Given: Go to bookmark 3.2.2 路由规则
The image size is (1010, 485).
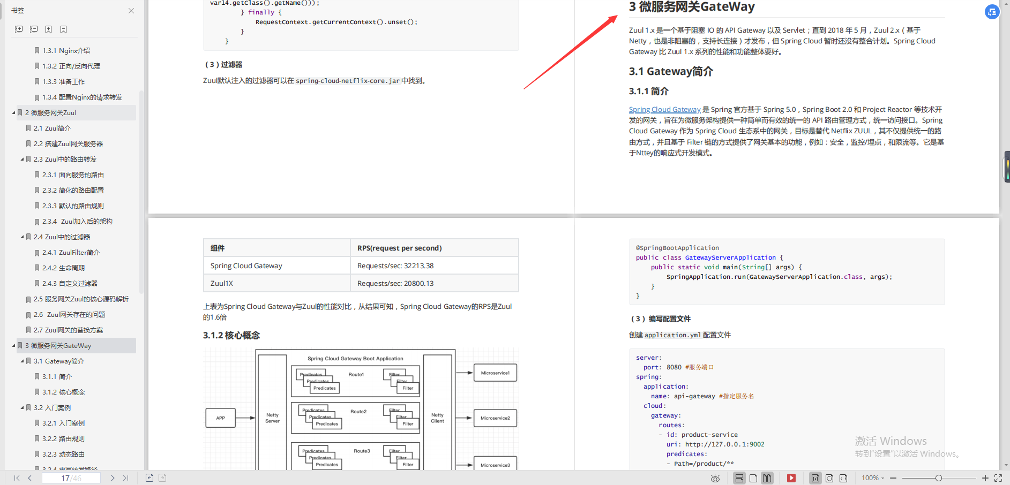Looking at the screenshot, I should (63, 438).
